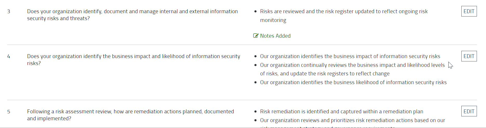The image size is (486, 128).
Task: Click answer 'Risks are reviewed and the risk register updated'
Action: coord(344,11)
